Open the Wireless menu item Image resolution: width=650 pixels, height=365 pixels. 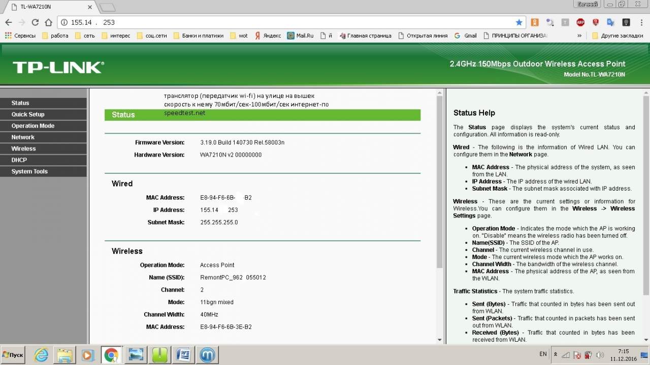(43, 149)
